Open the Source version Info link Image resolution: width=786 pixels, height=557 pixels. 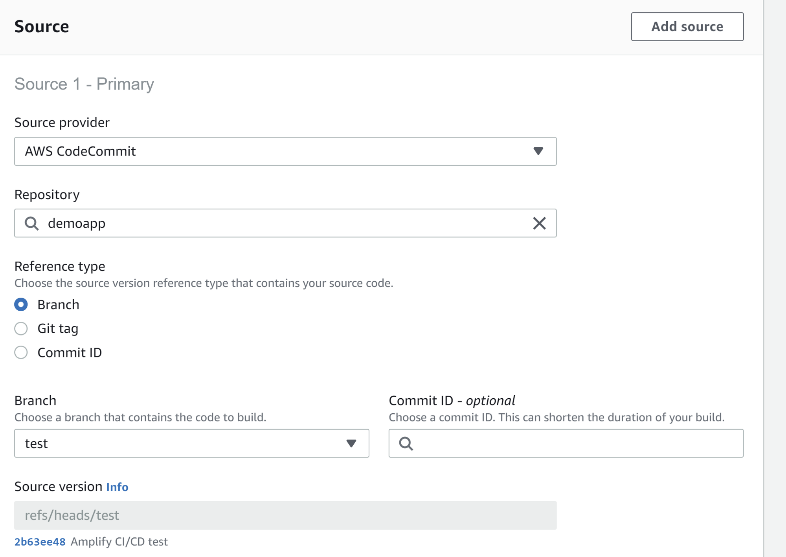[117, 487]
